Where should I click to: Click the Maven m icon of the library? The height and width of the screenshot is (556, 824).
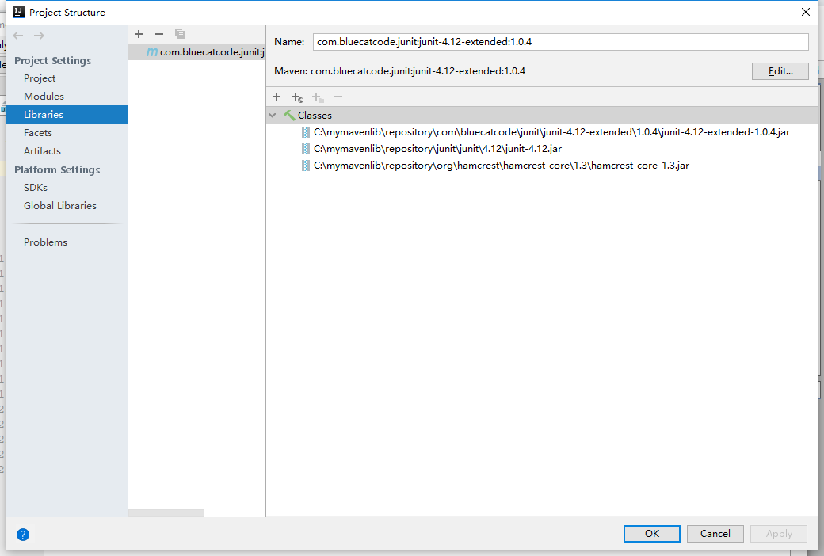click(x=152, y=52)
